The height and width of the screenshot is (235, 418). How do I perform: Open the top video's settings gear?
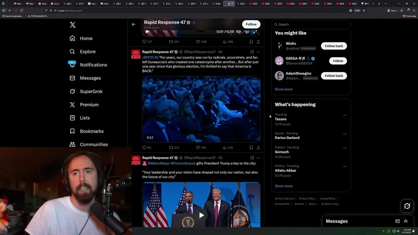click(x=247, y=32)
